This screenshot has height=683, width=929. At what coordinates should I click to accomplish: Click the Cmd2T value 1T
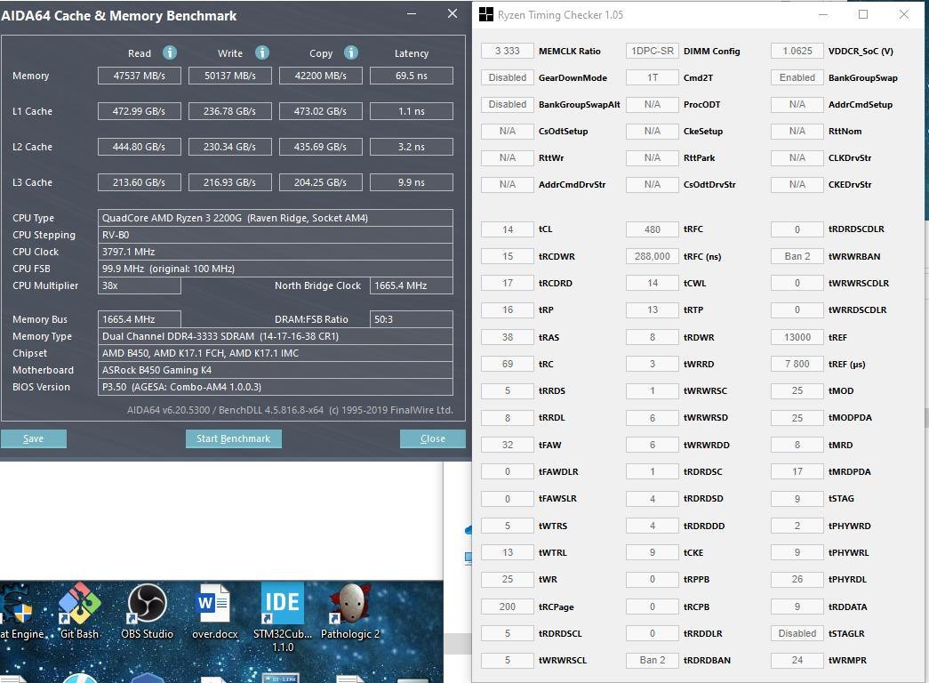(653, 77)
